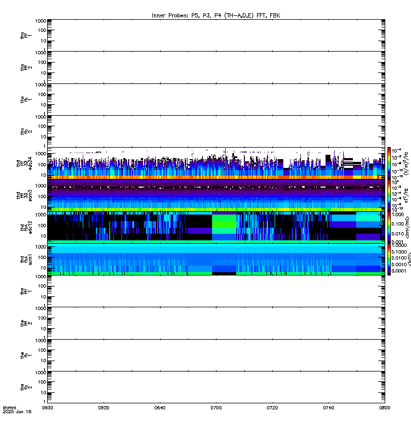Screen dimensions: 411x439
Task: Click the black gap near 0700 in scm1 panel
Action: click(x=224, y=273)
